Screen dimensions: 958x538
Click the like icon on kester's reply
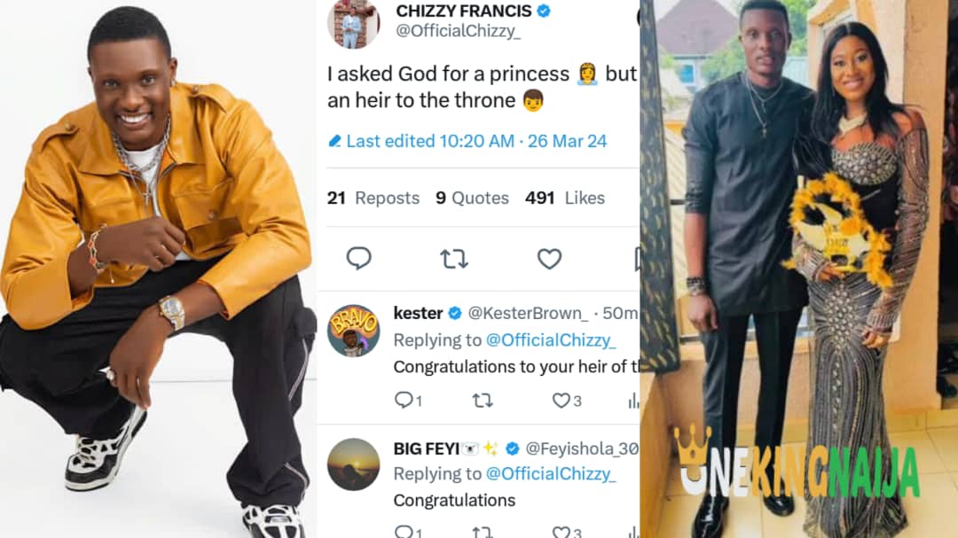tap(560, 401)
